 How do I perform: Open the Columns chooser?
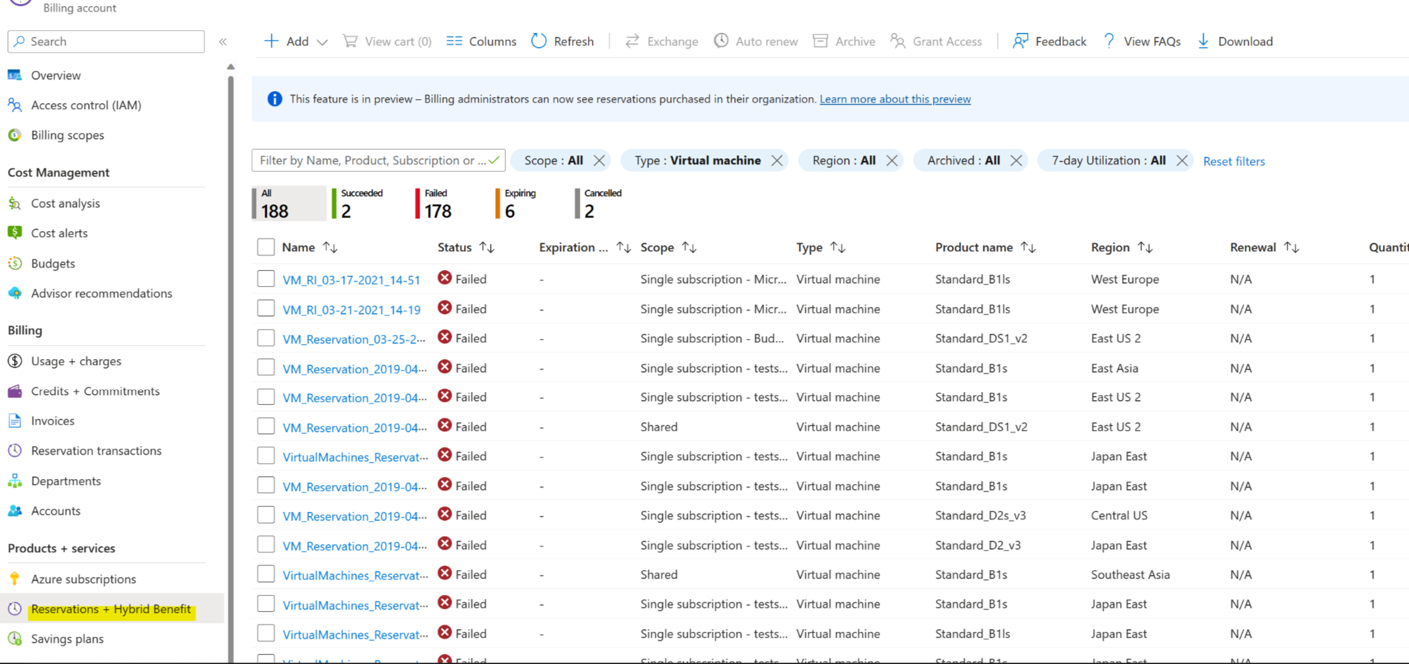coord(480,41)
